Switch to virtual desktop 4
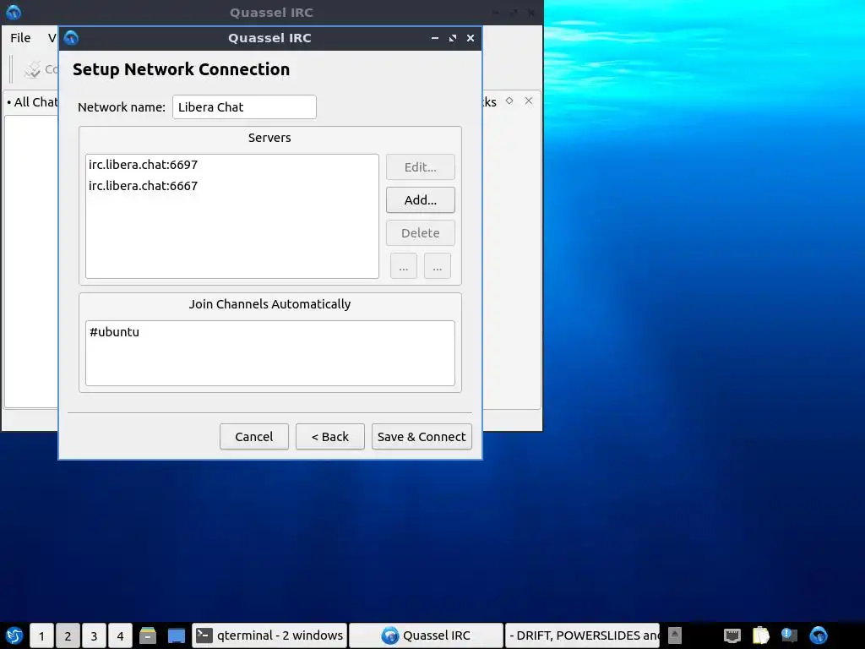Screen dimensions: 865x649 coord(120,635)
